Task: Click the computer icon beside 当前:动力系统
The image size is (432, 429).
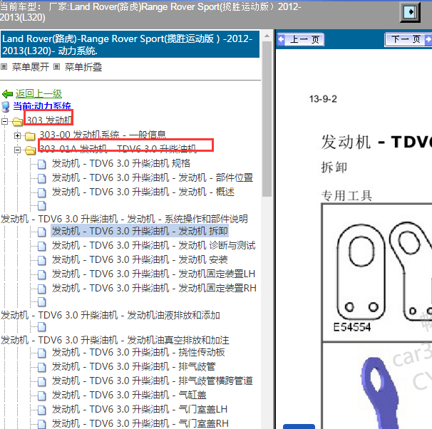Action: (x=6, y=107)
